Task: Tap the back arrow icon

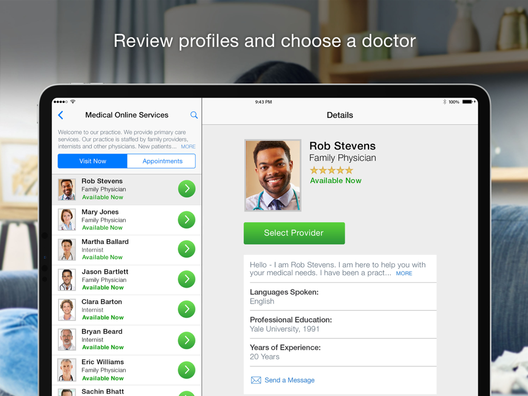Action: coord(61,115)
